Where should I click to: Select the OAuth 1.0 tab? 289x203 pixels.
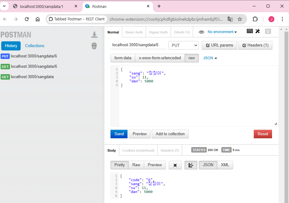click(182, 32)
